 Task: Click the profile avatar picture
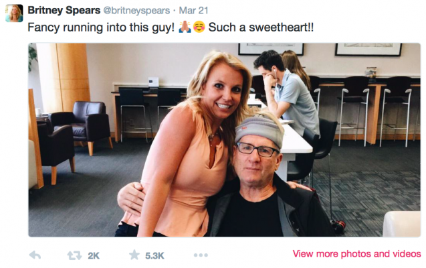(14, 13)
